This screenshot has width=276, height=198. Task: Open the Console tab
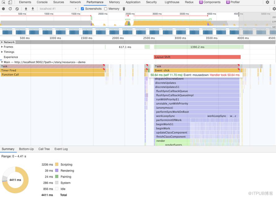click(x=42, y=2)
